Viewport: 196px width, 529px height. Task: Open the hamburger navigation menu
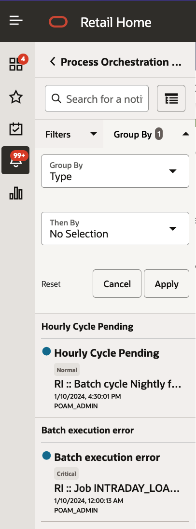pos(16,21)
